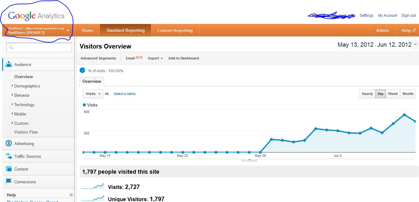The width and height of the screenshot is (419, 202).
Task: Expand the Behavior triangle
Action: point(12,95)
